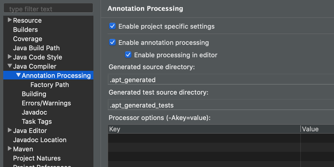Toggle Enable project specific settings checkbox
Screen dimensions: 334x167
pos(112,26)
